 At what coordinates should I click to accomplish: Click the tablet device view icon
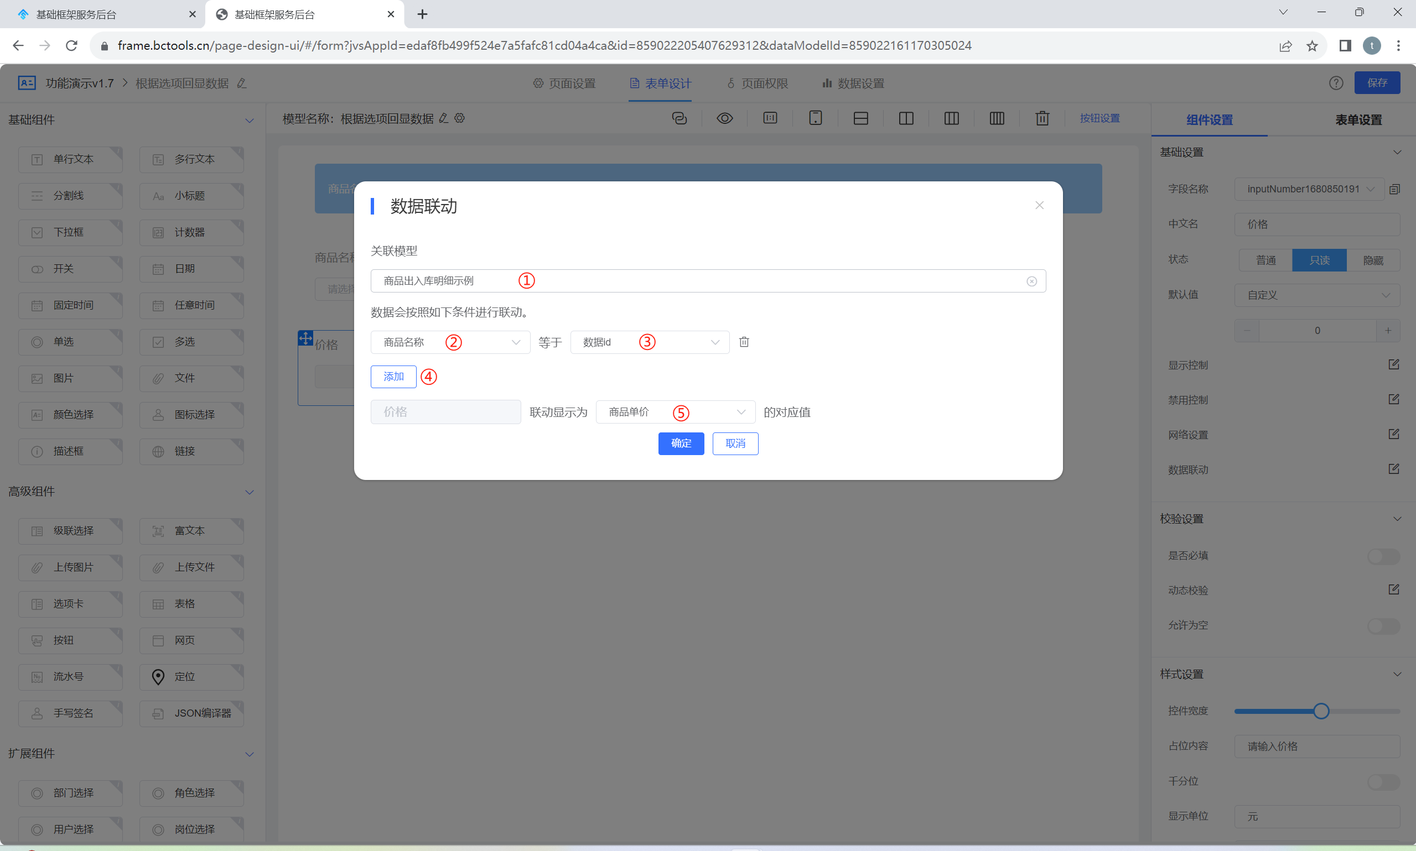pos(815,118)
